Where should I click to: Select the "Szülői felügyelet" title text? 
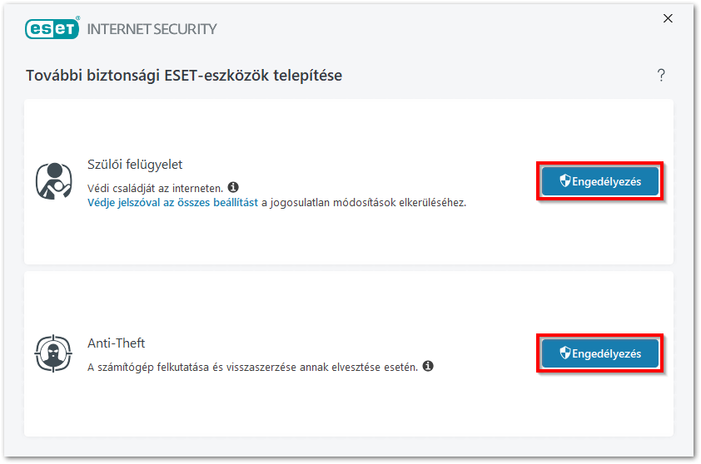coord(135,165)
